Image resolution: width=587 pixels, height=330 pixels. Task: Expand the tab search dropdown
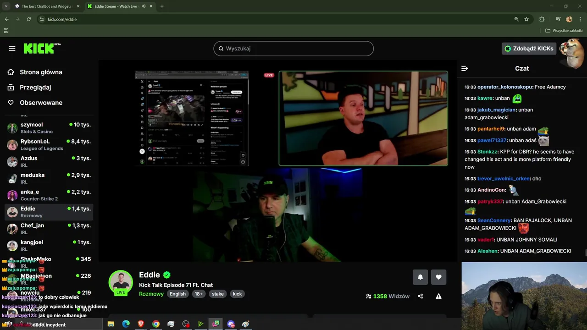pyautogui.click(x=6, y=6)
